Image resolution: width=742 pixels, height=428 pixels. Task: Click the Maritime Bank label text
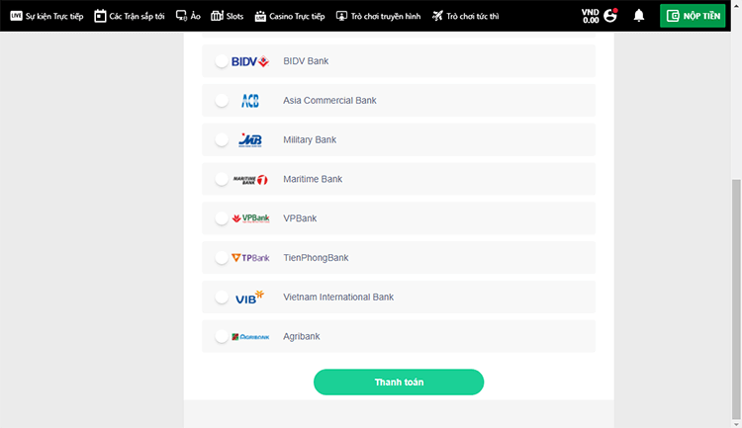(313, 179)
